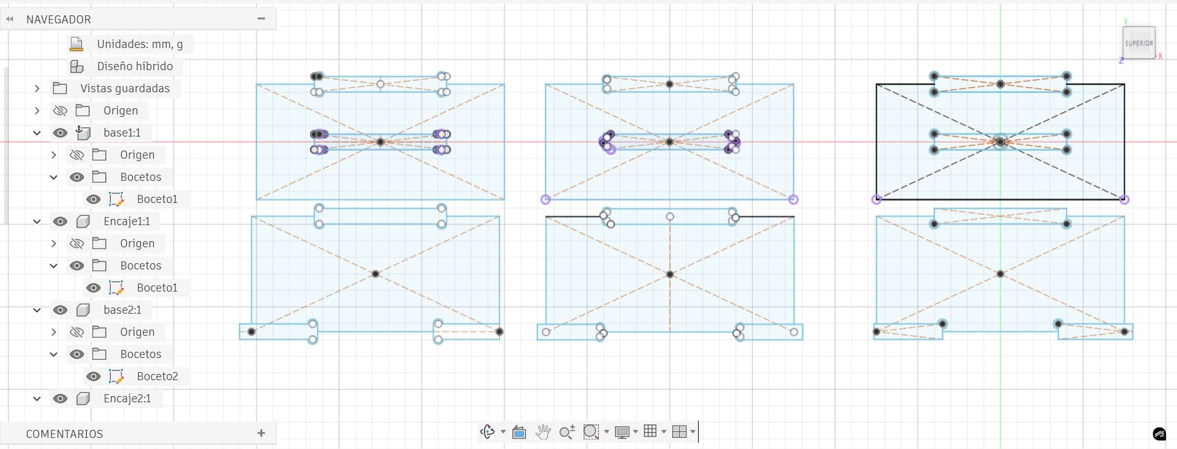Click the base1:1 component icon
This screenshot has width=1177, height=449.
(82, 133)
